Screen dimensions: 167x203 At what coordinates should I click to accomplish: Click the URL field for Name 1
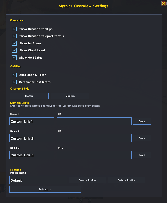point(94,121)
